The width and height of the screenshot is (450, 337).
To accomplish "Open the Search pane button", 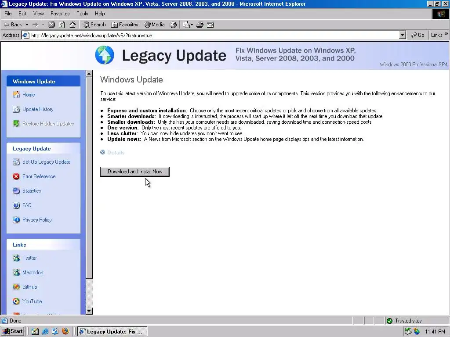I will [94, 25].
